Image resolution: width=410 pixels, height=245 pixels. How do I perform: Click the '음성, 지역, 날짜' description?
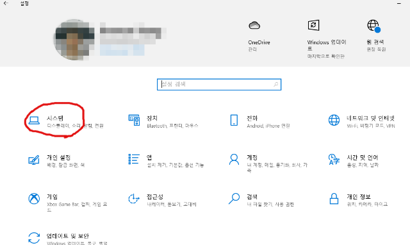tap(363, 165)
